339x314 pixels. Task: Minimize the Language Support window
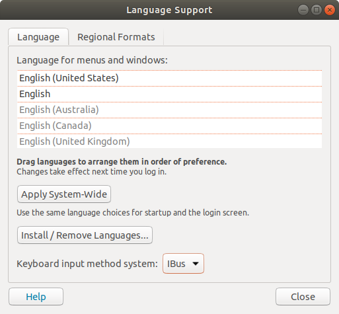303,10
